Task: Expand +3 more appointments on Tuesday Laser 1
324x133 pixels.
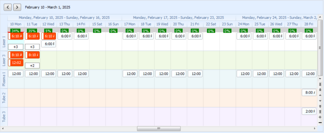Action: pos(32,47)
